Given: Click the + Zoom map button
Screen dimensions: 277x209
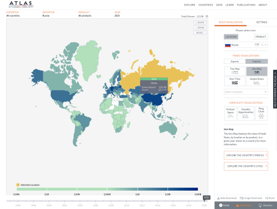Looking at the screenshot, I should pos(200,22).
